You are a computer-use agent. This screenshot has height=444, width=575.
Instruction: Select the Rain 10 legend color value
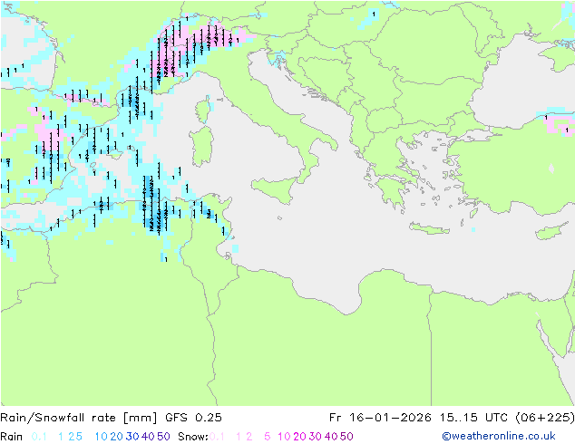tap(102, 437)
